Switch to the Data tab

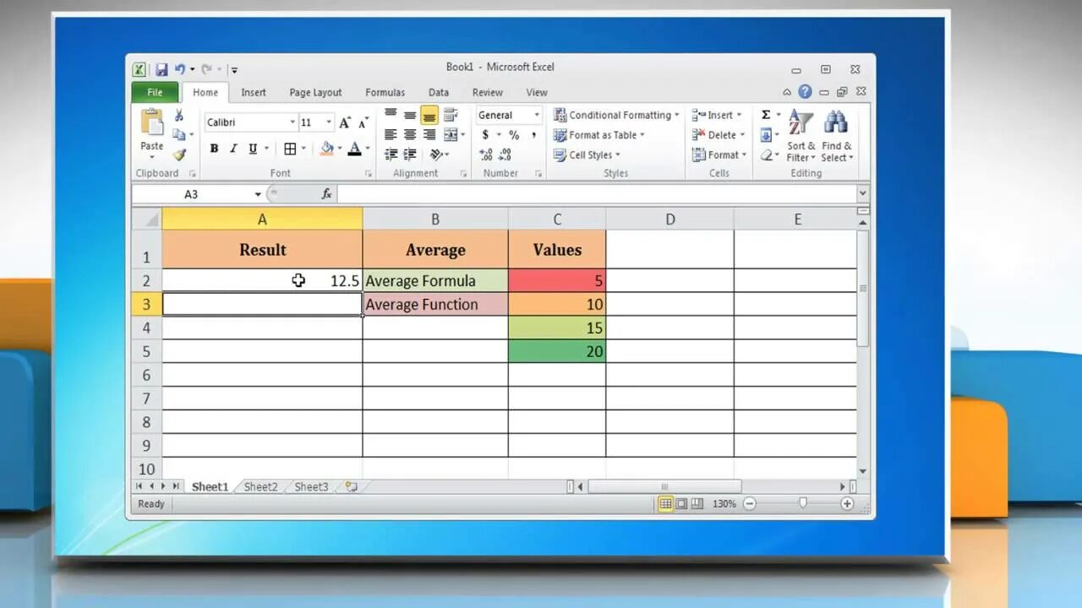click(x=439, y=92)
